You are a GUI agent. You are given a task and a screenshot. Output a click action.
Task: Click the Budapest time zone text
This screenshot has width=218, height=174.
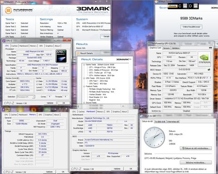coord(170,158)
